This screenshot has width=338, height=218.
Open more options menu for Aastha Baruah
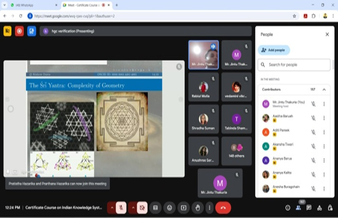click(324, 118)
